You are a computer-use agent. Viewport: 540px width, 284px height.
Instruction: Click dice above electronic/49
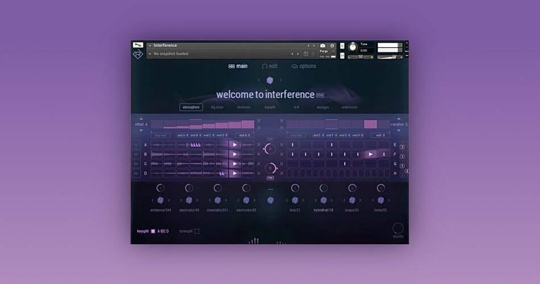point(189,200)
